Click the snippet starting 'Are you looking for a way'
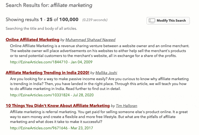 pos(99,84)
